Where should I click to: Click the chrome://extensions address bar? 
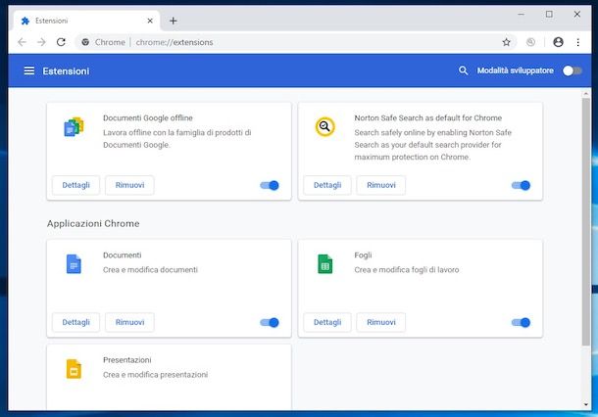[x=294, y=42]
